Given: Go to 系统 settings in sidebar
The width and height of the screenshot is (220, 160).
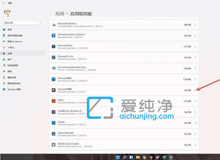Looking at the screenshot, I should [23, 29].
